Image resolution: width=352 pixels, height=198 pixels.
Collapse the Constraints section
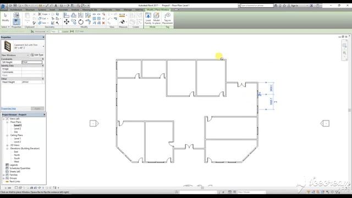point(43,59)
